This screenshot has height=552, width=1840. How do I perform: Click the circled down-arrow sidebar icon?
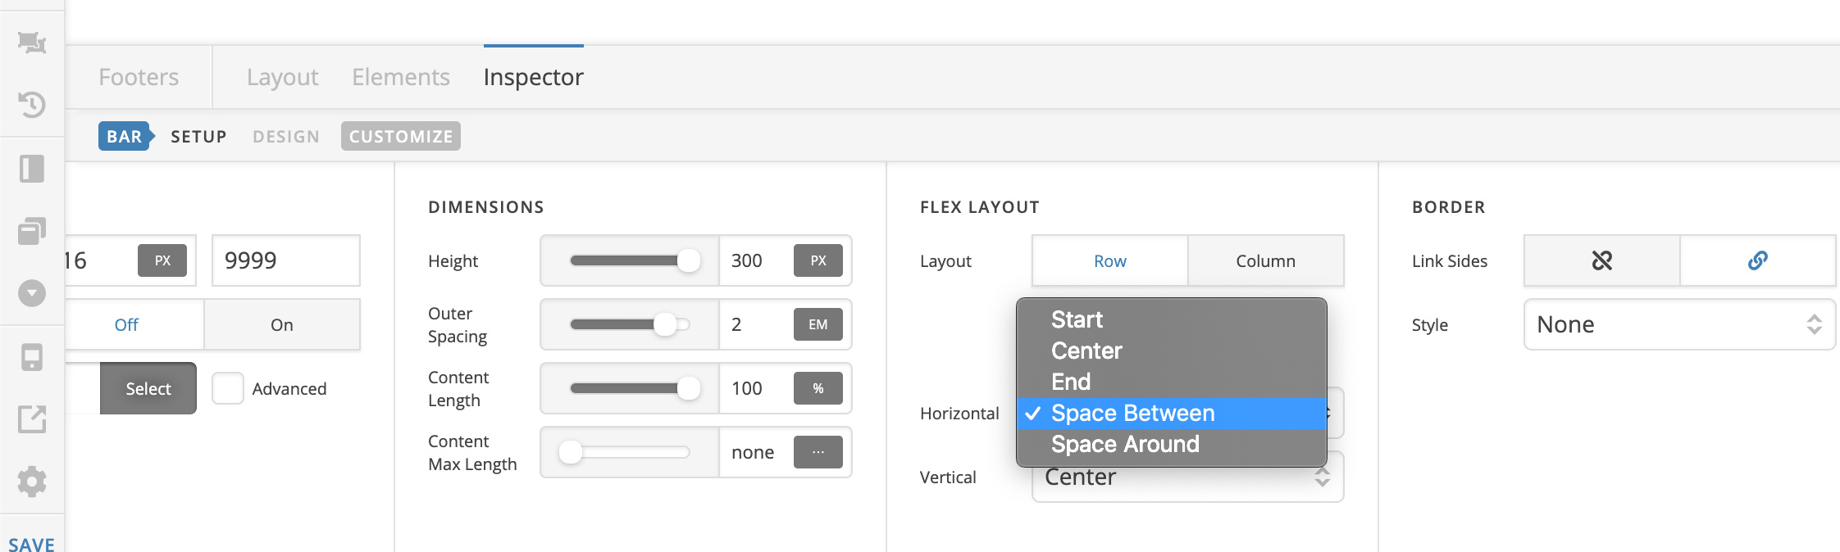[32, 293]
